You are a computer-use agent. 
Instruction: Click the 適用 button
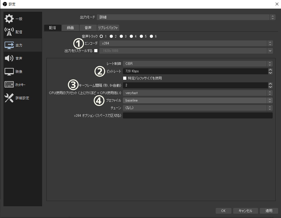pyautogui.click(x=269, y=211)
